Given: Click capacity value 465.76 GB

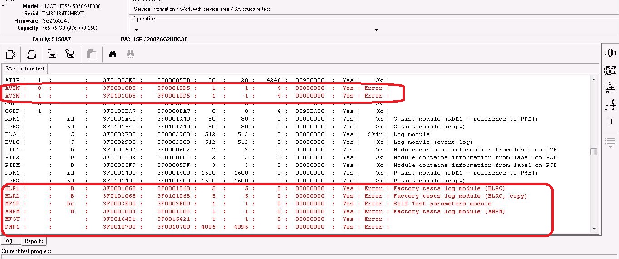Looking at the screenshot, I should click(x=70, y=28).
